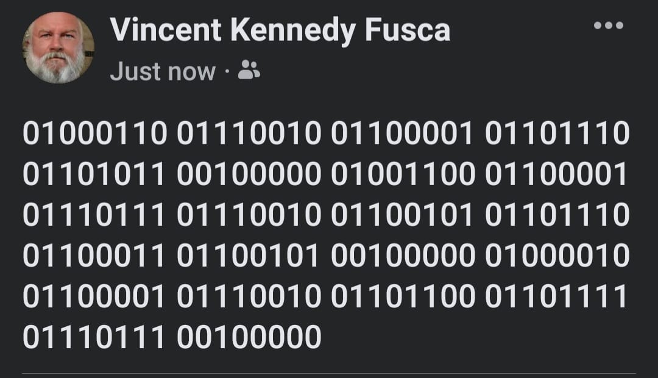Click 00100000 in the second text line
The width and height of the screenshot is (658, 378).
pyautogui.click(x=249, y=175)
